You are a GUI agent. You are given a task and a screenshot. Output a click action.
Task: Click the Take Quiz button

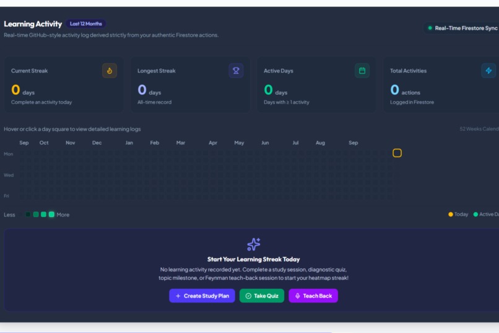[262, 296]
